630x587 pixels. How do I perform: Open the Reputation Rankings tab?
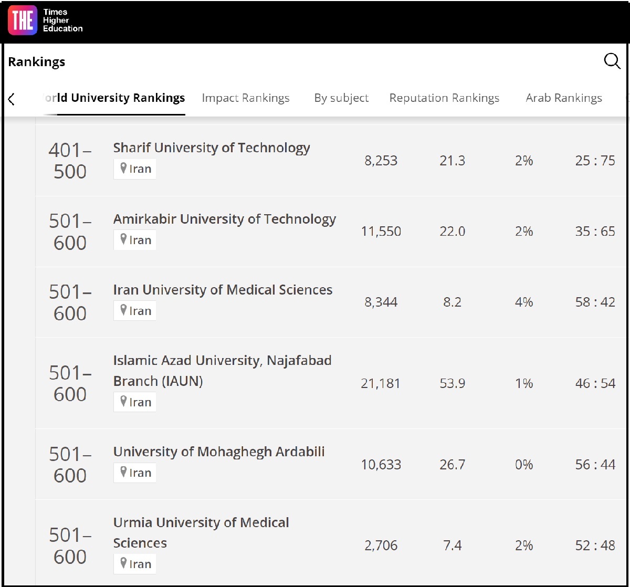click(x=444, y=98)
